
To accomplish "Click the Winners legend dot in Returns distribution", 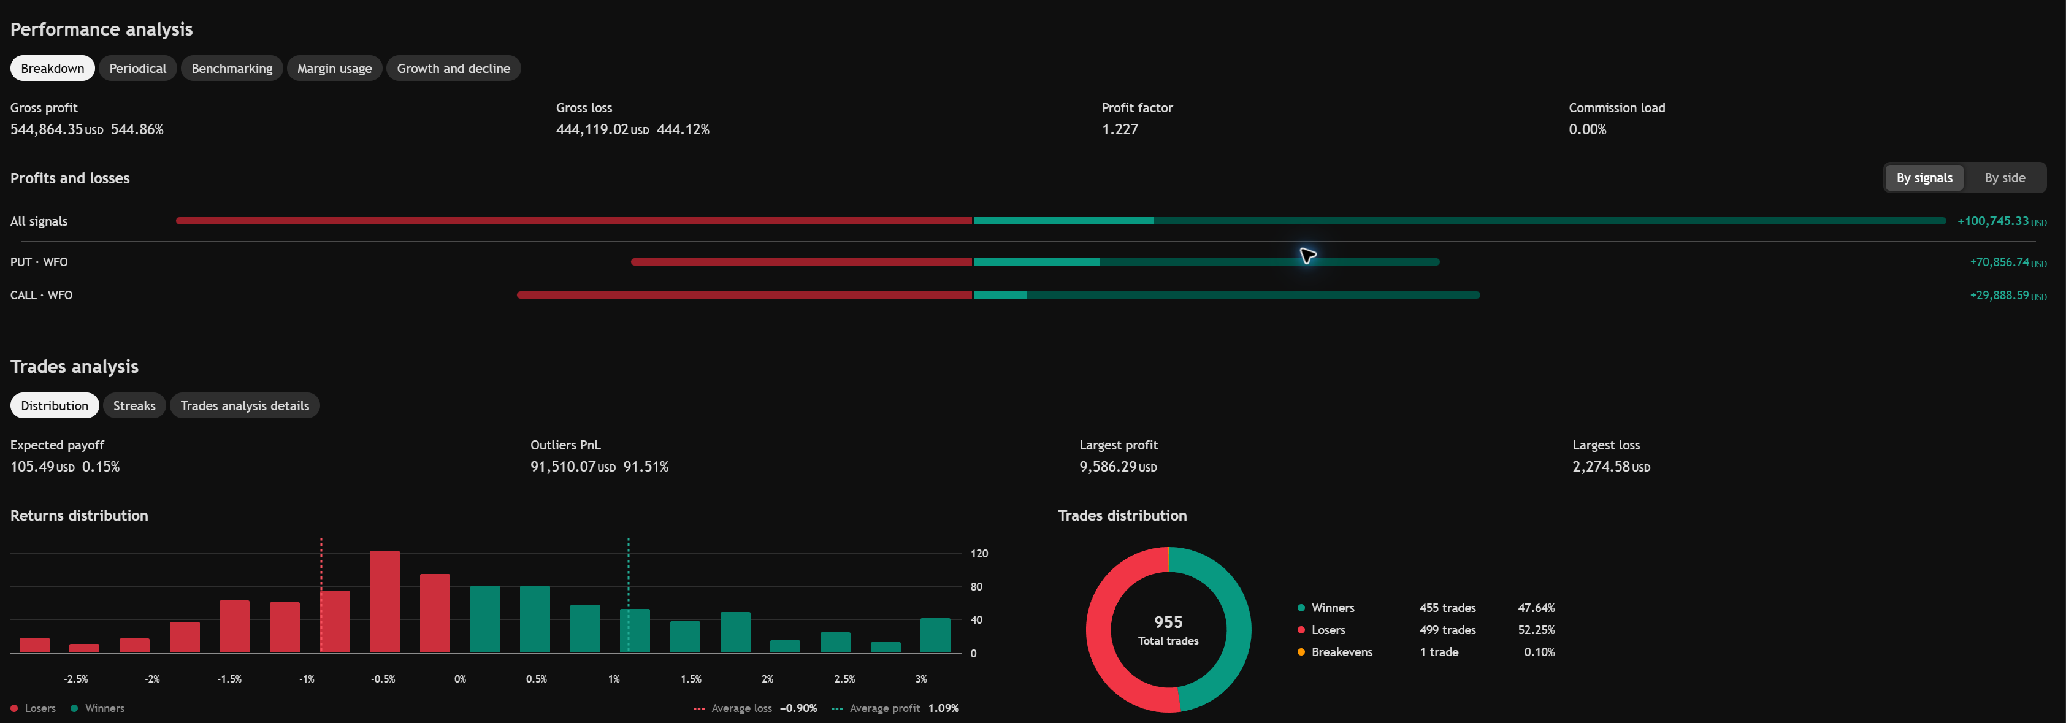I will pos(75,708).
